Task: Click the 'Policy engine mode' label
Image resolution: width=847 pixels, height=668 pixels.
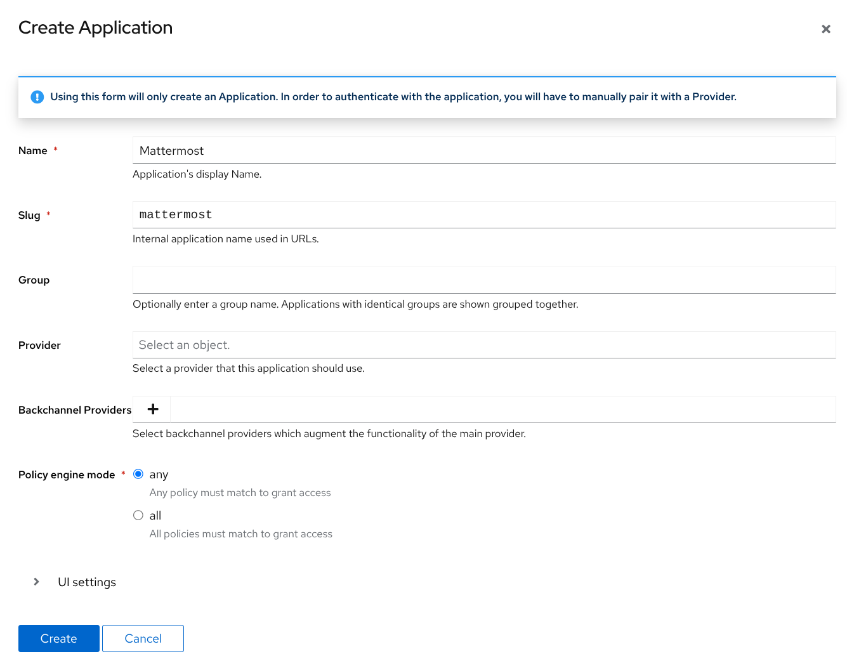Action: [x=67, y=475]
